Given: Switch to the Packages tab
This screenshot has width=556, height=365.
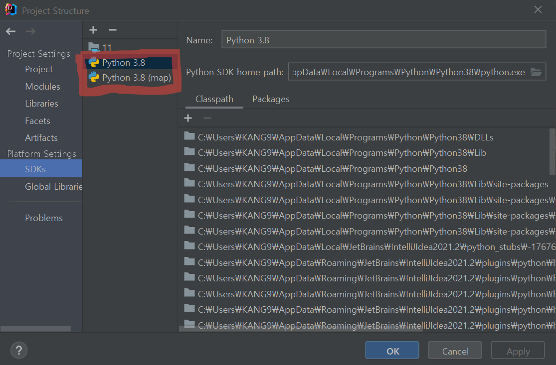Looking at the screenshot, I should [x=271, y=99].
